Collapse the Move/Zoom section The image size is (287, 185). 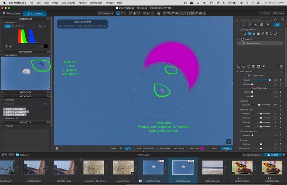click(x=2, y=55)
